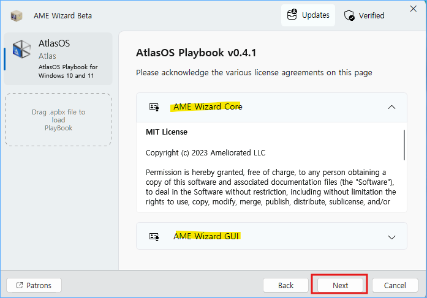
Task: Click Next to continue
Action: tap(340, 285)
